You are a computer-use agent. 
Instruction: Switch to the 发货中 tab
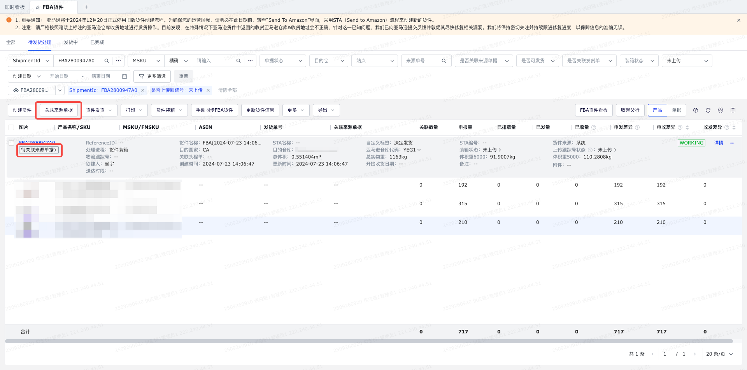pyautogui.click(x=71, y=42)
